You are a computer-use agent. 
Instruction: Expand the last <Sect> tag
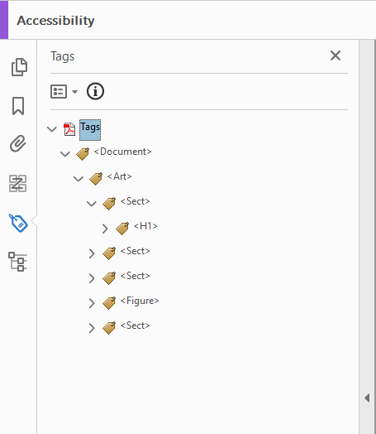(92, 328)
